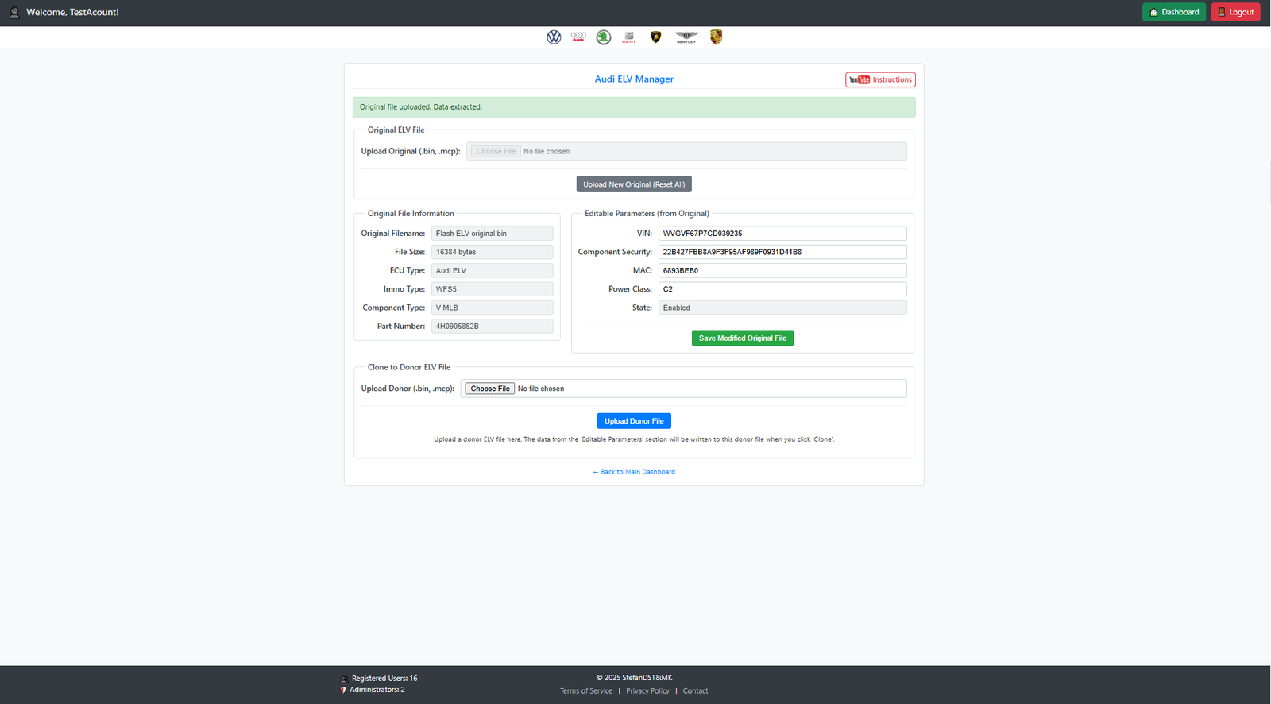The width and height of the screenshot is (1271, 704).
Task: Click the 'Upload Donor (.bin, .mcp):' label
Action: point(408,389)
